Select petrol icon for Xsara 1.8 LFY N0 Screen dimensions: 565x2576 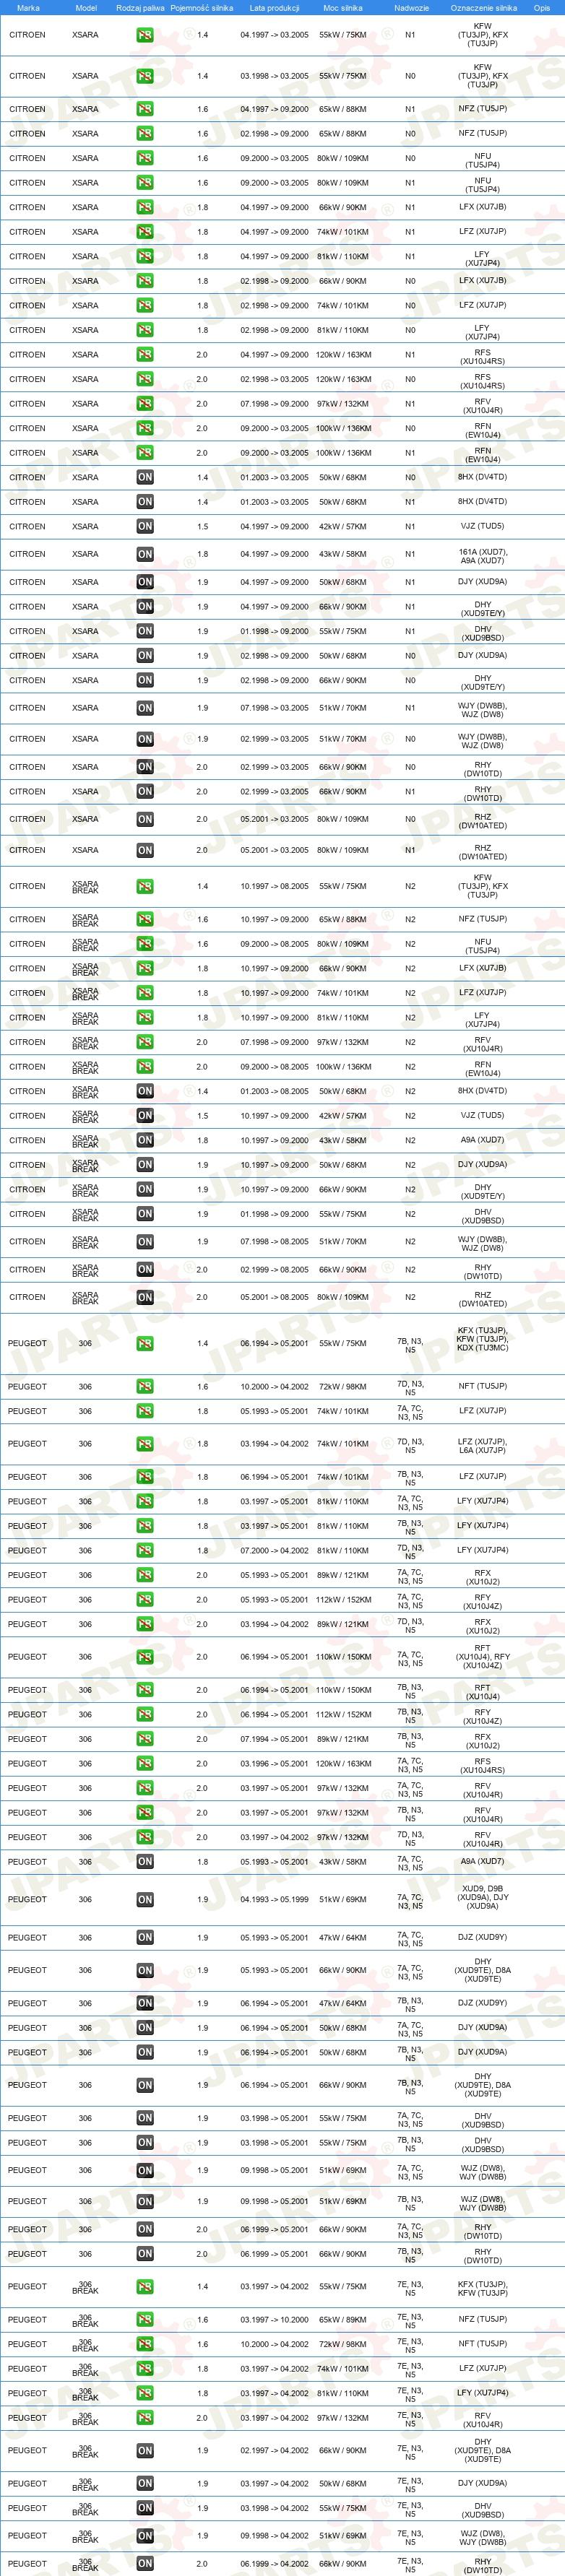coord(145,330)
